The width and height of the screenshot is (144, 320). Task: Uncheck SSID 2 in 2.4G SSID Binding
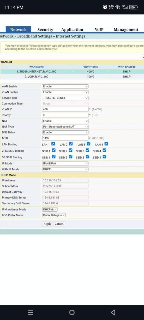point(70,150)
